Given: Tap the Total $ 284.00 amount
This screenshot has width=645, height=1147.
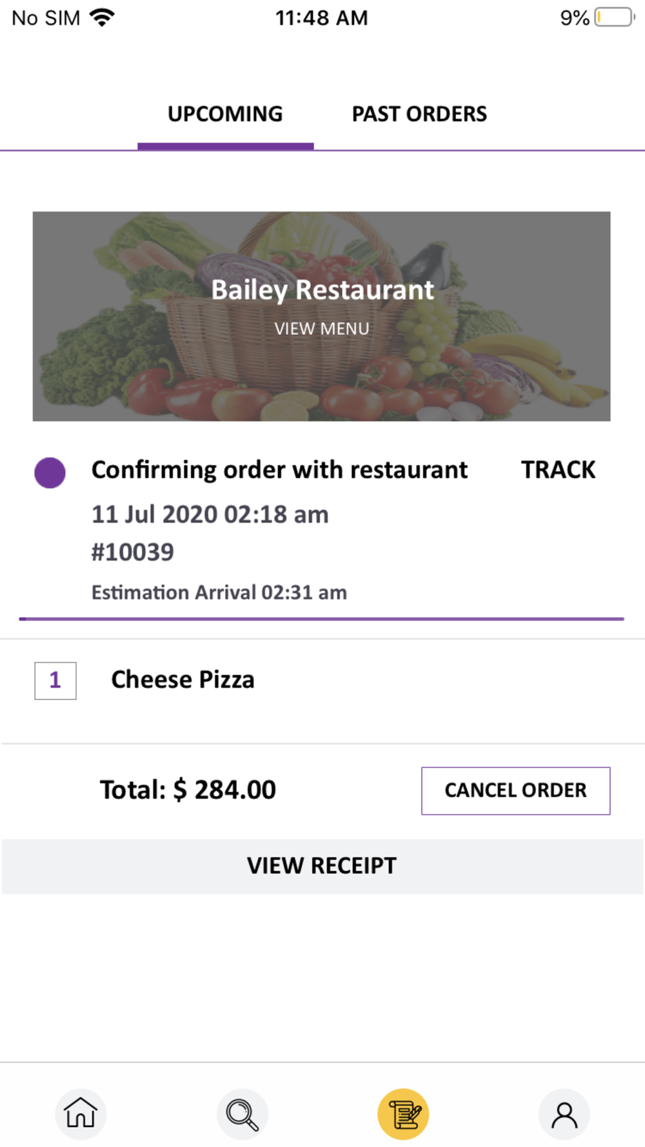Looking at the screenshot, I should point(188,790).
